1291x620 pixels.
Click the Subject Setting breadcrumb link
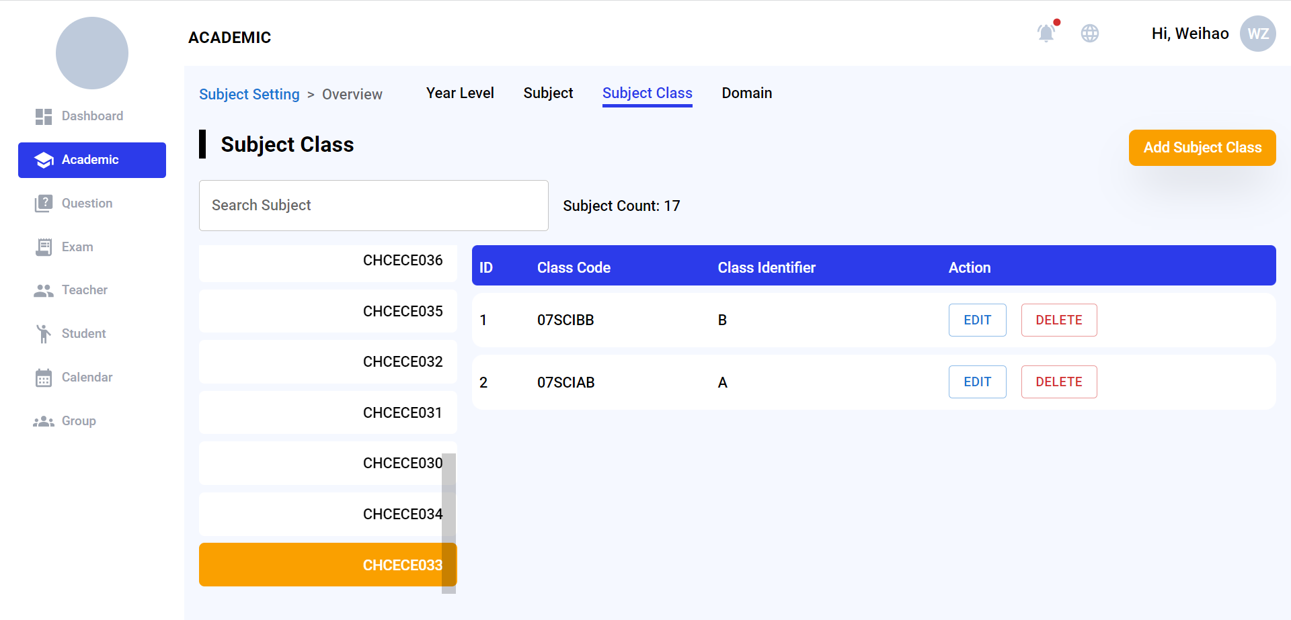tap(249, 95)
